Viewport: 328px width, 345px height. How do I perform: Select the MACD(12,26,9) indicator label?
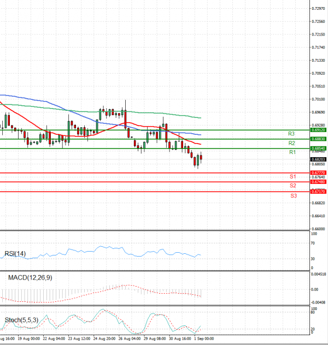(x=31, y=278)
